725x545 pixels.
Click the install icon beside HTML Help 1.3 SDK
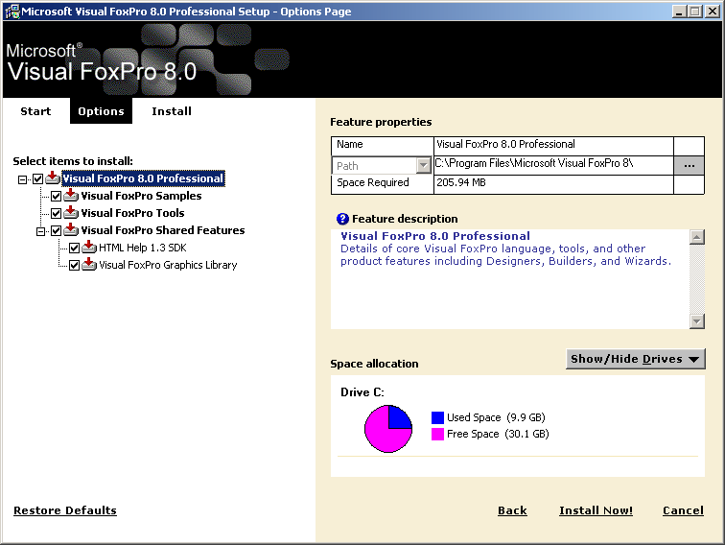coord(89,247)
